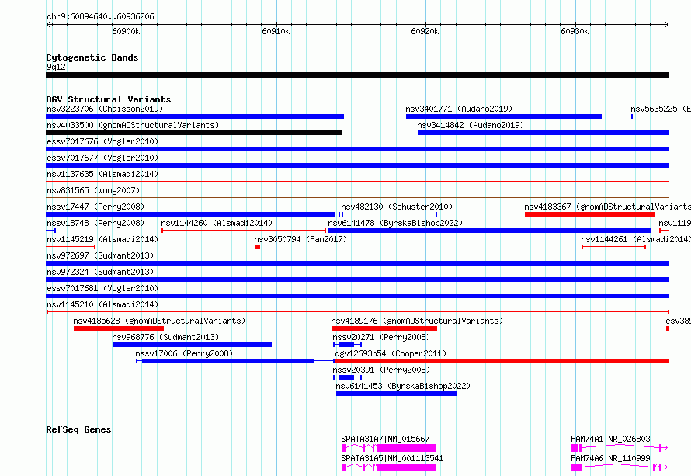Select the SPATA31A5 NM_001113541 gene glyph
The width and height of the screenshot is (691, 476).
(389, 467)
